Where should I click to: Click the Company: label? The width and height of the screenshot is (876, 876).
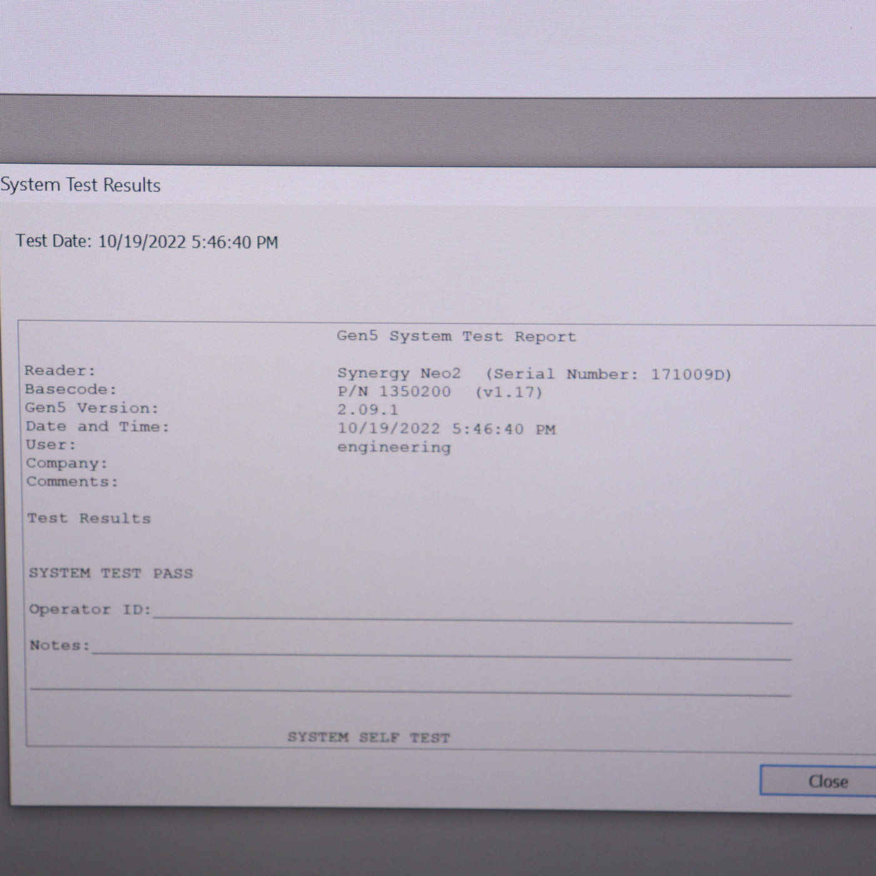tap(67, 464)
